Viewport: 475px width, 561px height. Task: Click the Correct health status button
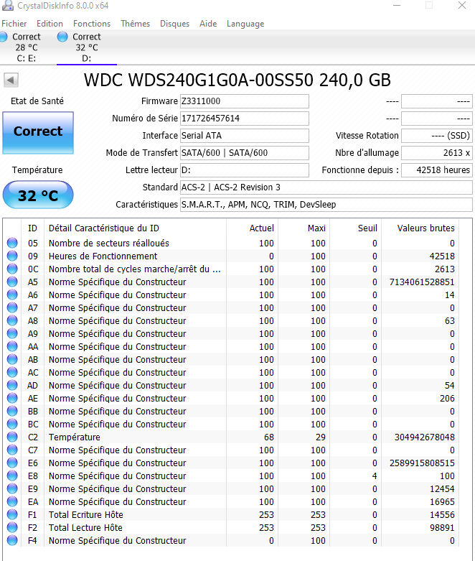38,132
